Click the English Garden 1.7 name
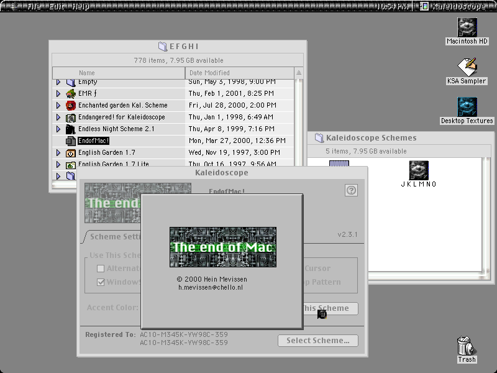The image size is (497, 373). point(107,152)
